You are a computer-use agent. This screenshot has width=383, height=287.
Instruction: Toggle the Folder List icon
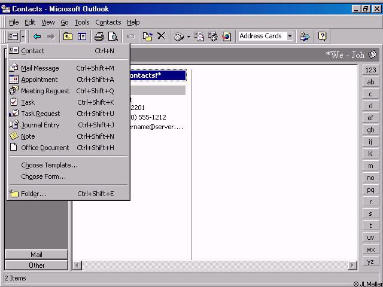pos(82,36)
